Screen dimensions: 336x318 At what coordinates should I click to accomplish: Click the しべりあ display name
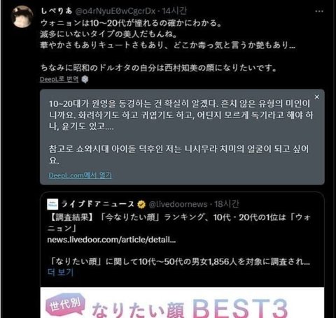click(x=56, y=11)
